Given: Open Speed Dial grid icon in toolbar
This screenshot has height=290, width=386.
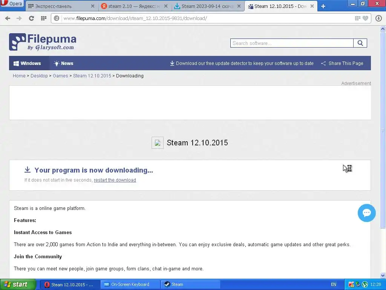Looking at the screenshot, I should click(x=44, y=18).
